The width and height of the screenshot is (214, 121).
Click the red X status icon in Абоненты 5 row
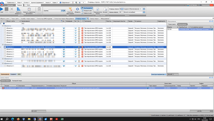[82, 66]
